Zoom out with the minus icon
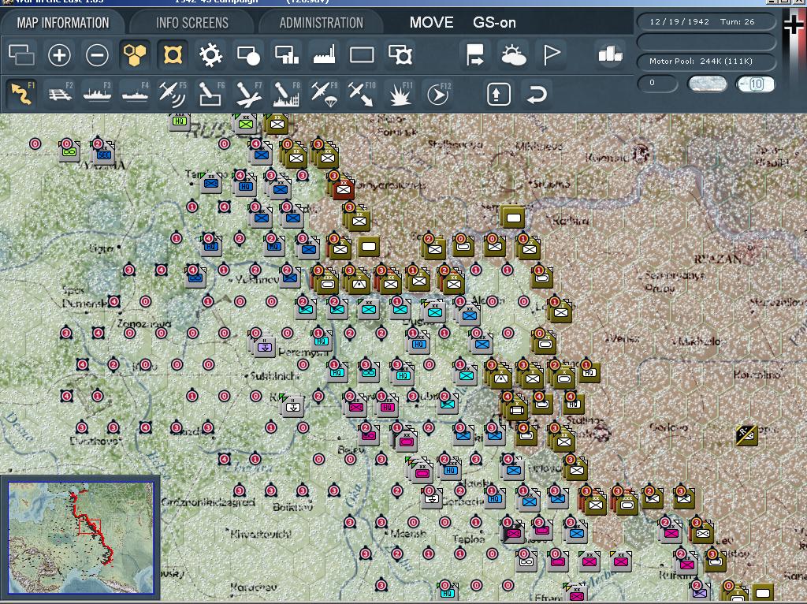This screenshot has width=807, height=604. [x=97, y=55]
